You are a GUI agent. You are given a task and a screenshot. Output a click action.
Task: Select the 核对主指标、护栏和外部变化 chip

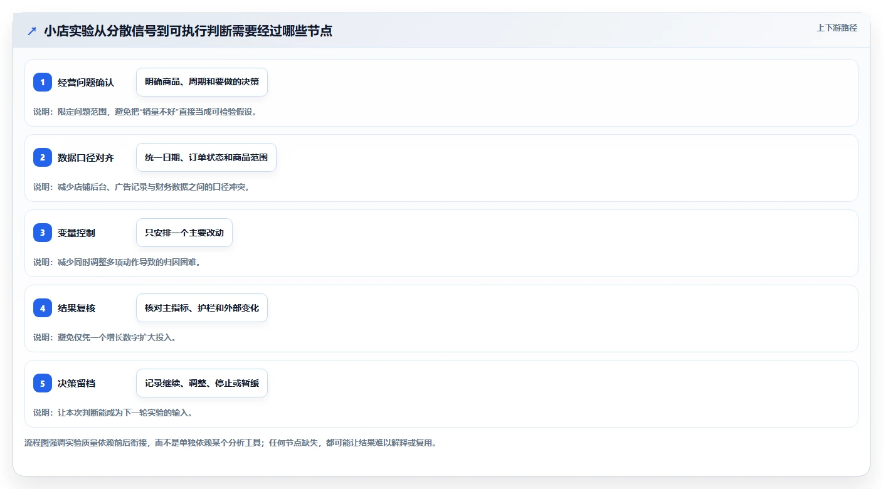tap(202, 308)
